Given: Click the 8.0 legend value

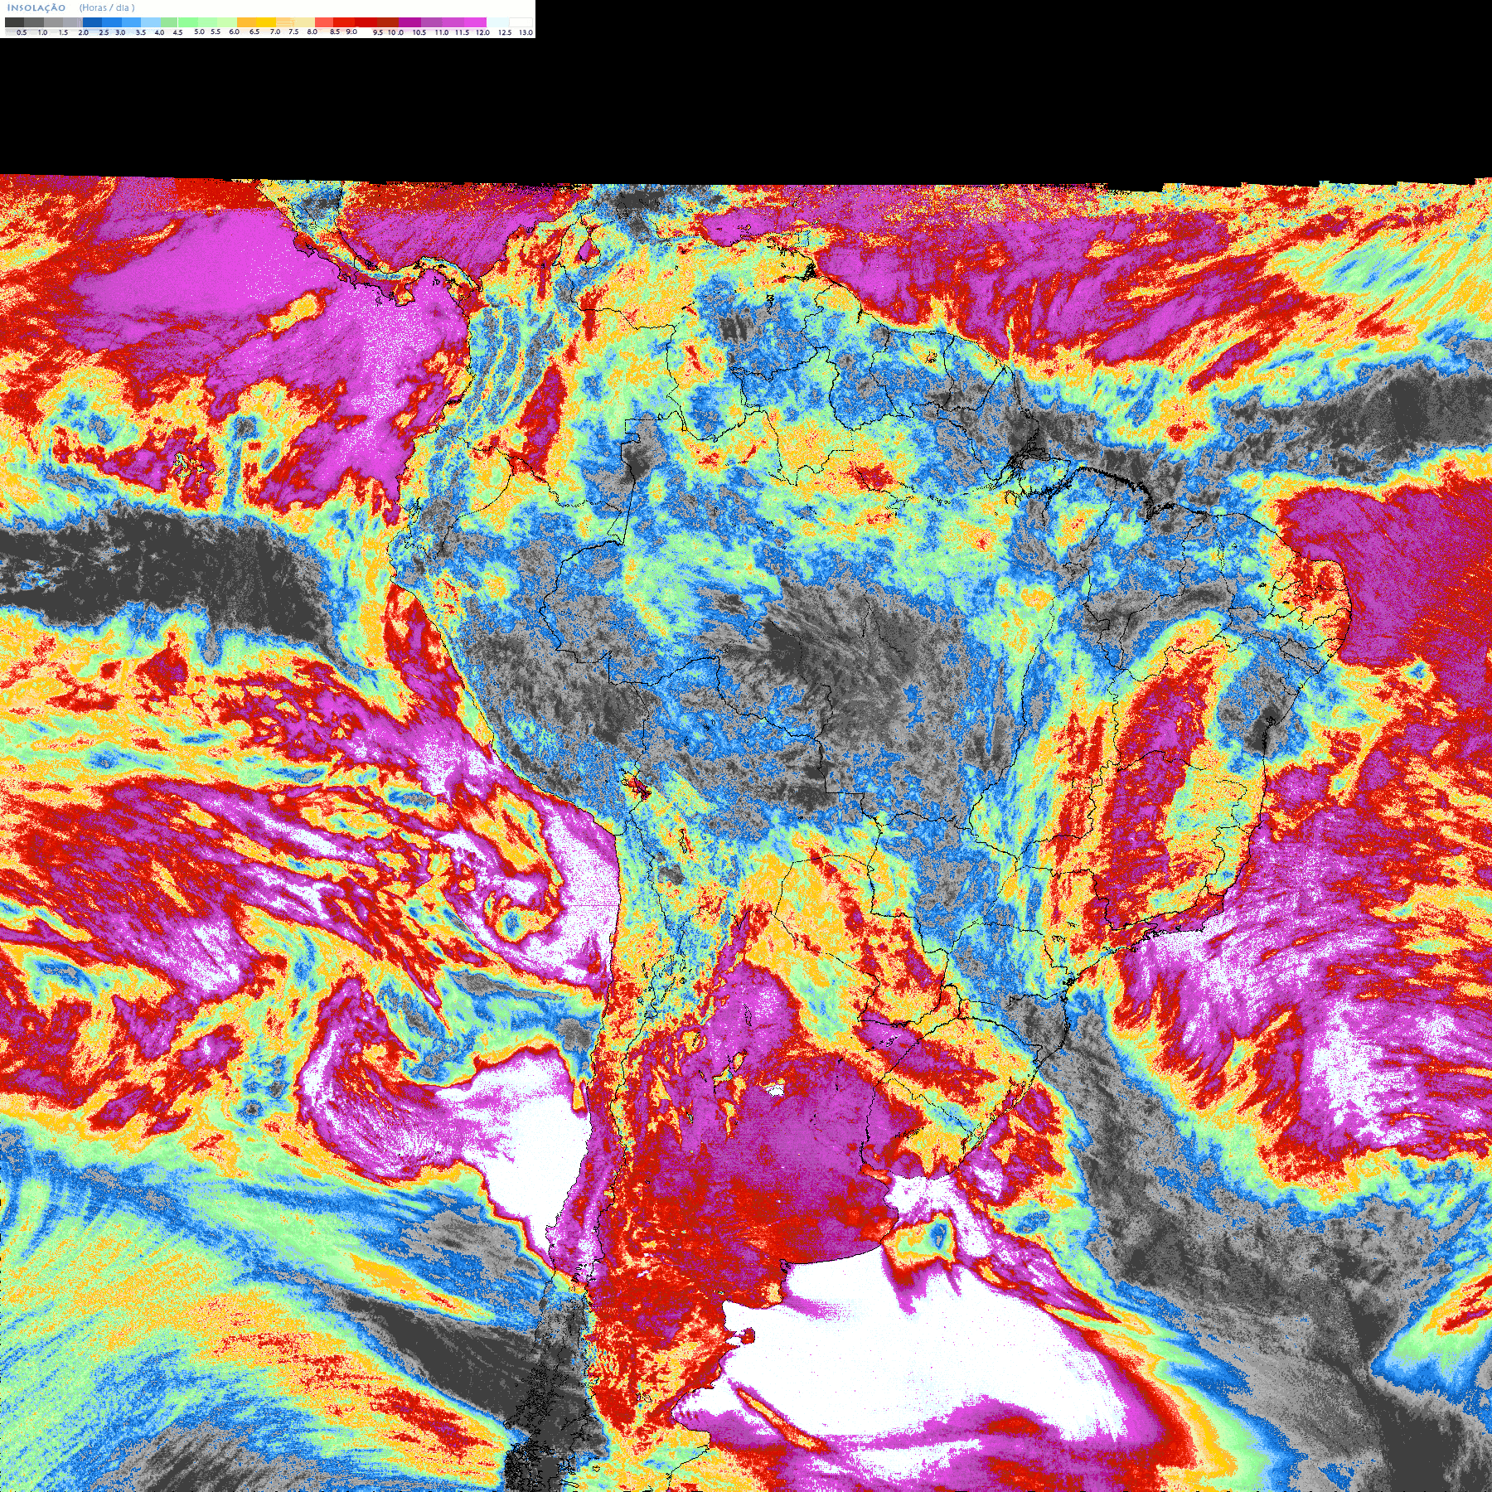Looking at the screenshot, I should pyautogui.click(x=312, y=31).
